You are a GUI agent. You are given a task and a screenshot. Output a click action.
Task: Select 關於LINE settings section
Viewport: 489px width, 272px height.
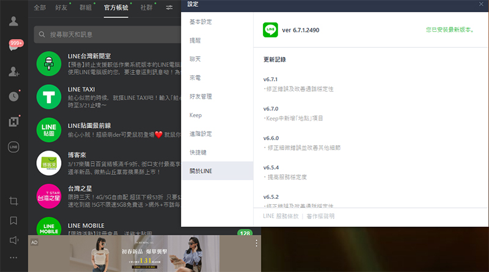[x=218, y=171]
